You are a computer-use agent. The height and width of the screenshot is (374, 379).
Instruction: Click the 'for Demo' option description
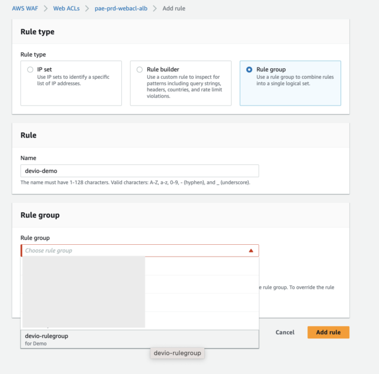click(x=36, y=344)
